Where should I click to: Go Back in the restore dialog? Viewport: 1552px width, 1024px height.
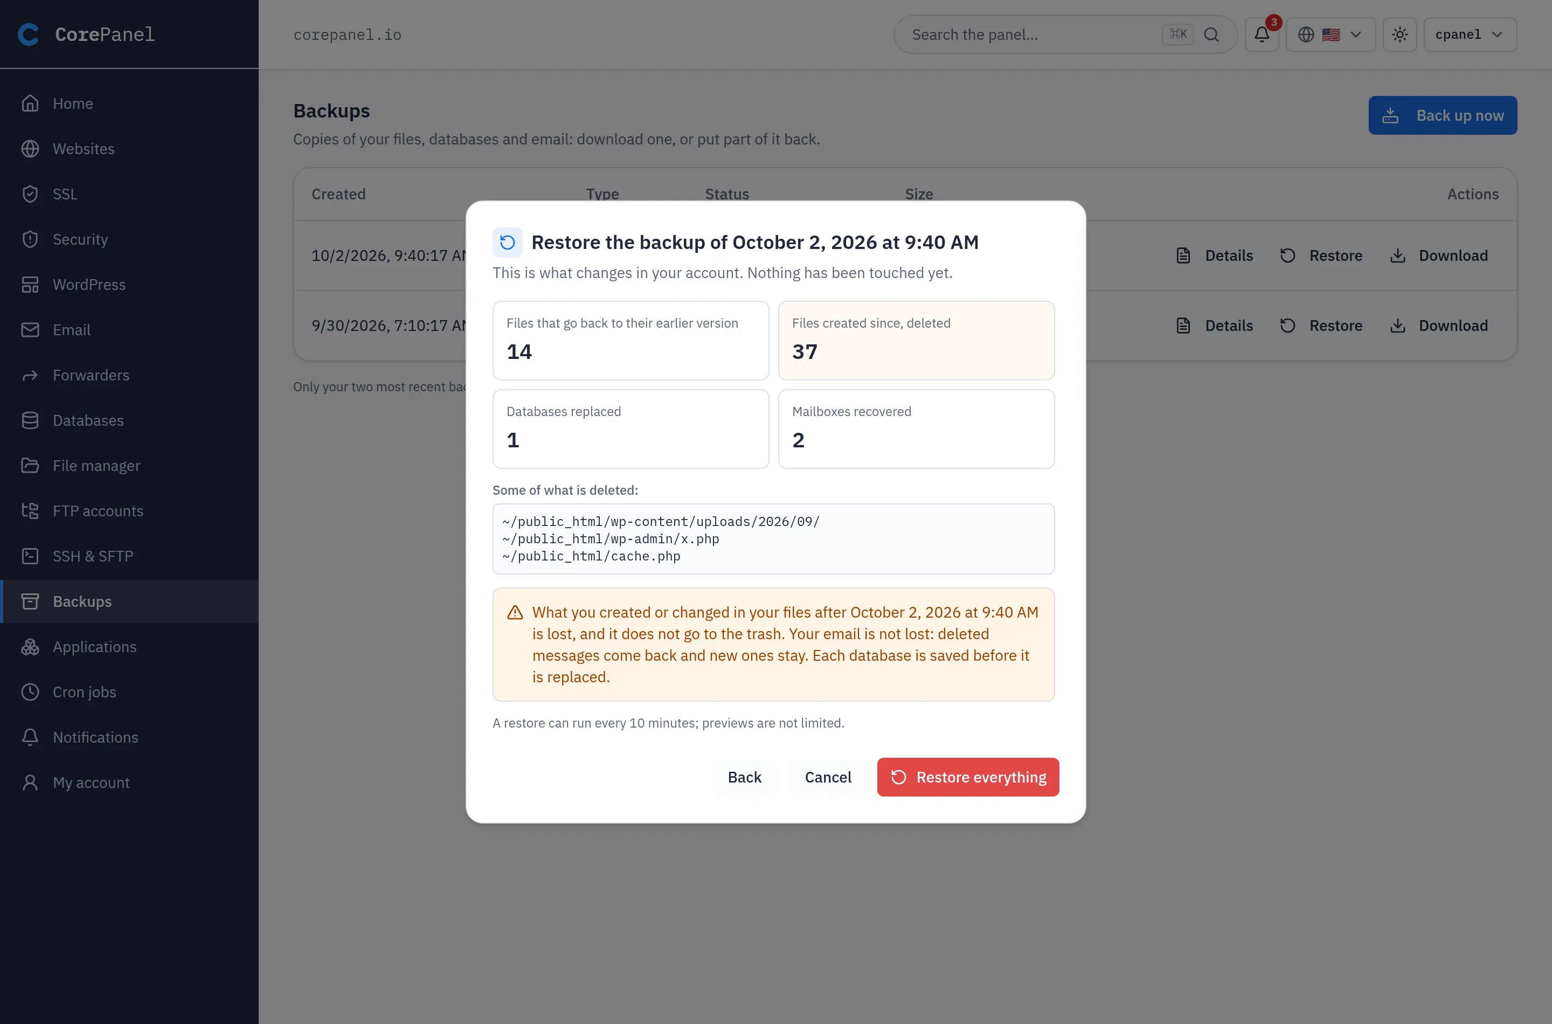(x=744, y=777)
